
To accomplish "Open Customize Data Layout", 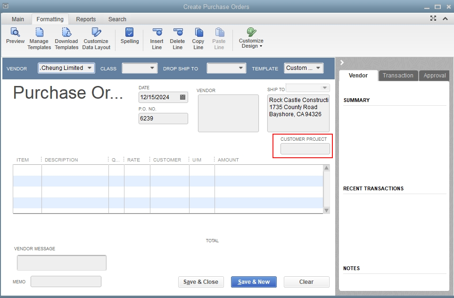I will 96,38.
